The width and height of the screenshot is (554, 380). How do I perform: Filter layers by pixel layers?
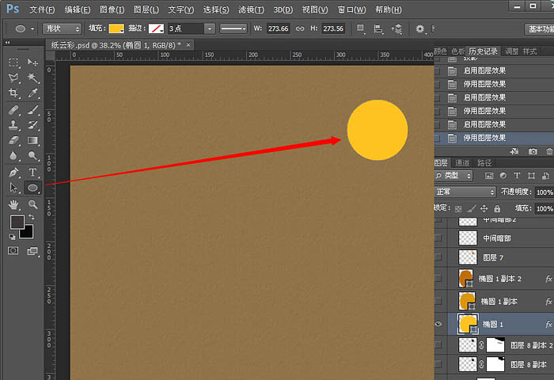point(489,175)
